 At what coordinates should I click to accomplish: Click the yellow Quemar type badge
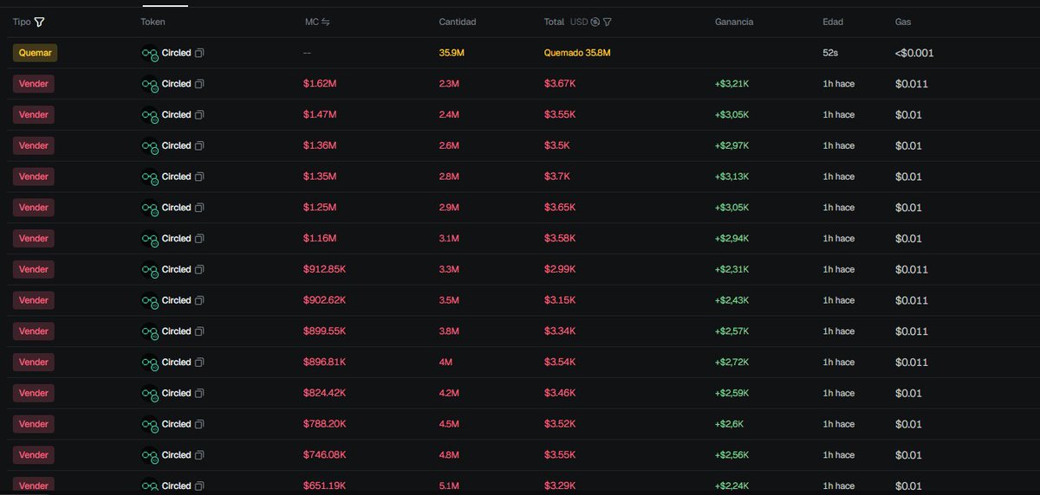36,53
